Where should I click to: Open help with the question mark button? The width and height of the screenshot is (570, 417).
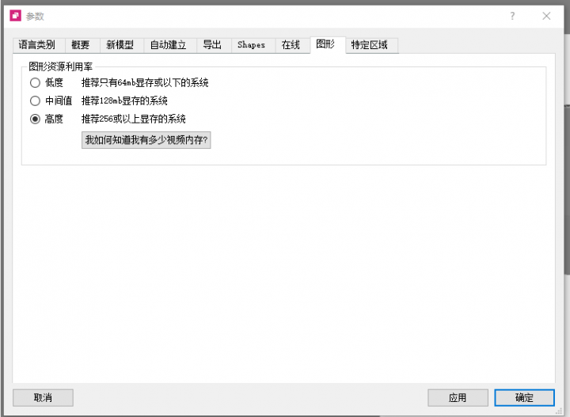[x=512, y=15]
